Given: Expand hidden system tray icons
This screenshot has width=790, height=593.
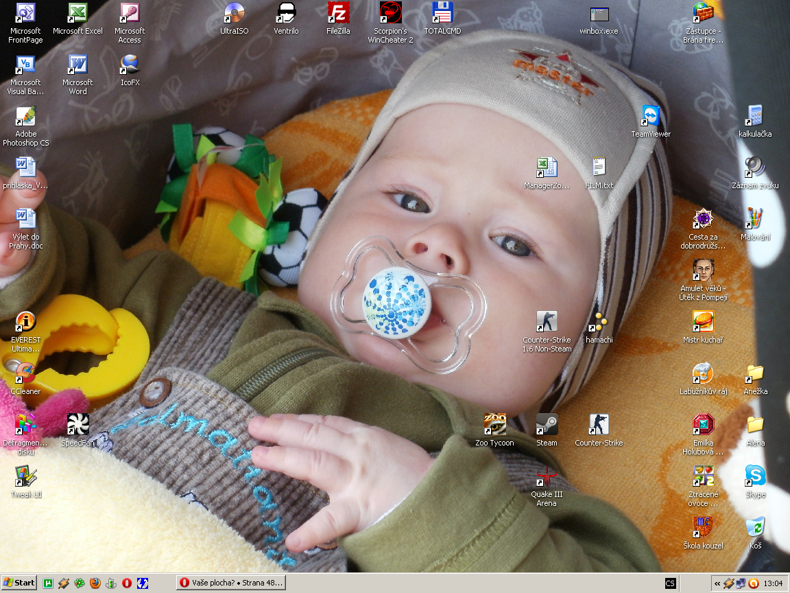Looking at the screenshot, I should pyautogui.click(x=717, y=583).
